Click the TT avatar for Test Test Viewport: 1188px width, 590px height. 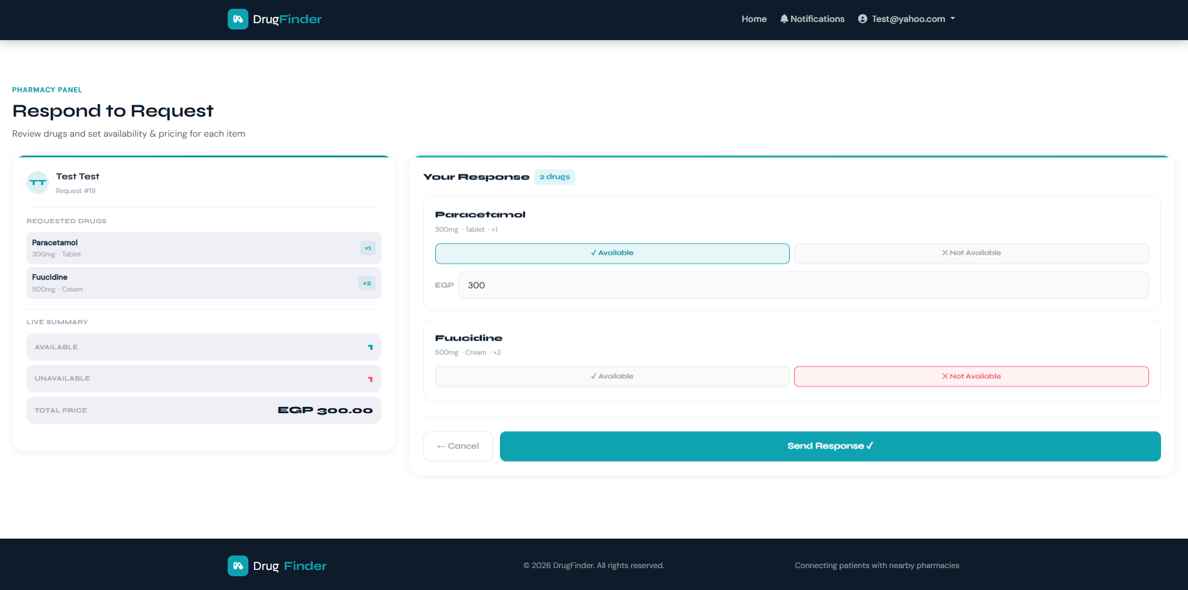point(38,182)
